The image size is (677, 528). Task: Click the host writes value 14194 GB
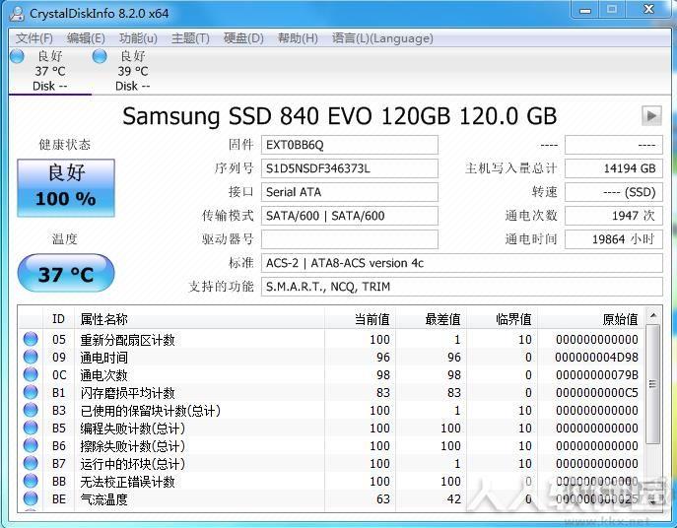tap(614, 168)
